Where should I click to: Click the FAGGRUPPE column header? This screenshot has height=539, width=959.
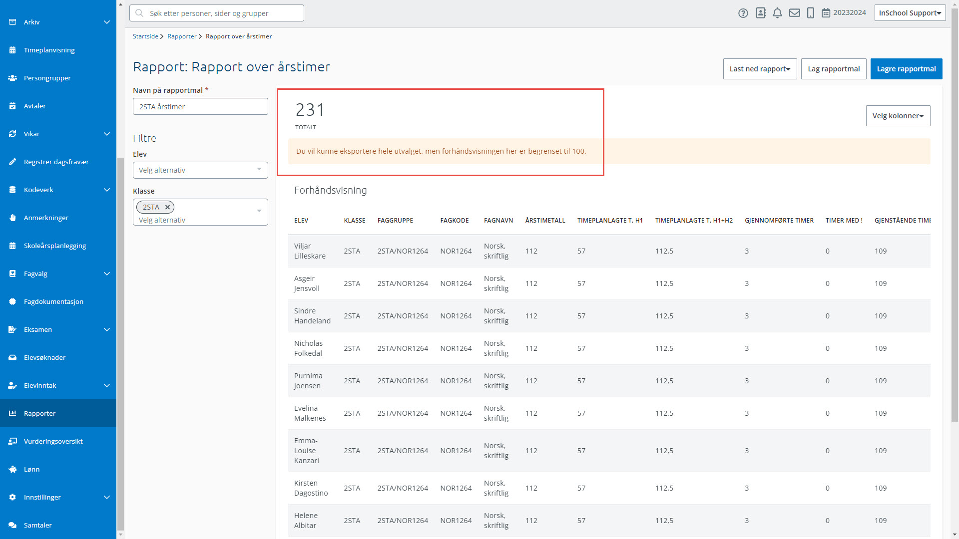395,220
